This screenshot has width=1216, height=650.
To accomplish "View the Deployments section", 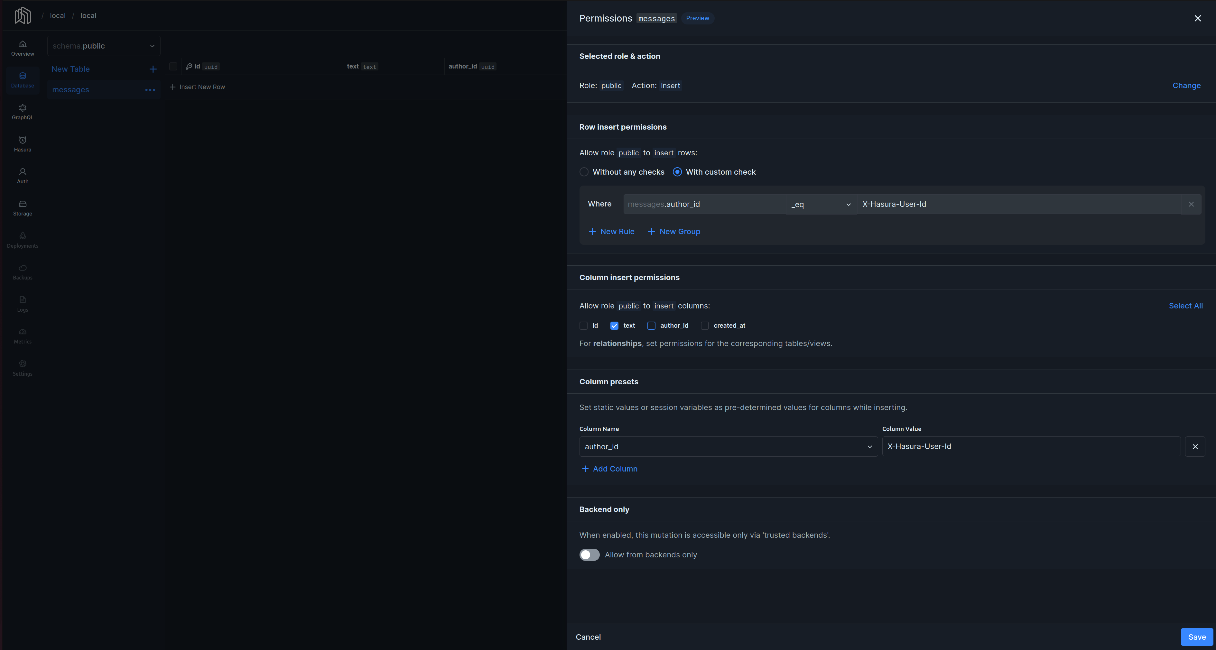I will point(22,239).
